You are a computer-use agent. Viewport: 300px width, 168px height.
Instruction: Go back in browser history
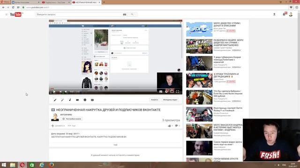[3, 7]
